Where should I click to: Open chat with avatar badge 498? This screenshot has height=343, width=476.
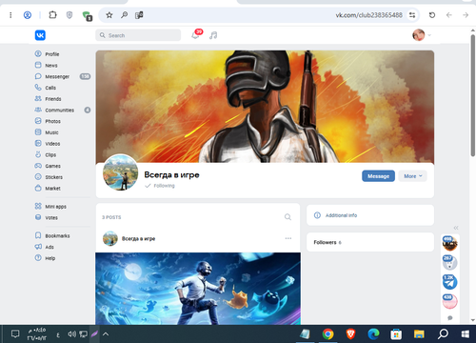(x=450, y=243)
